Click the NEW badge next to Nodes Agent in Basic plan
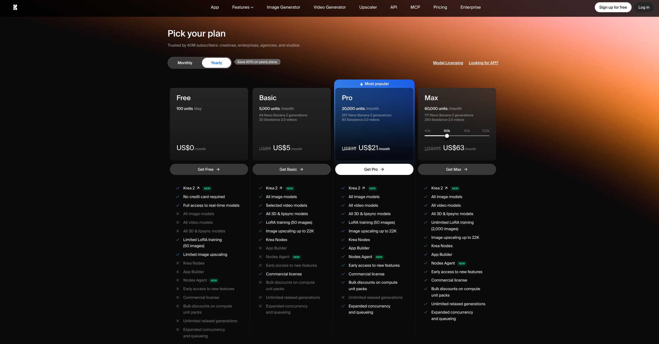This screenshot has width=659, height=344. click(x=296, y=257)
